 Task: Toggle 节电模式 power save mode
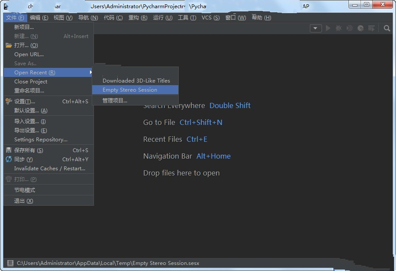tap(49, 190)
